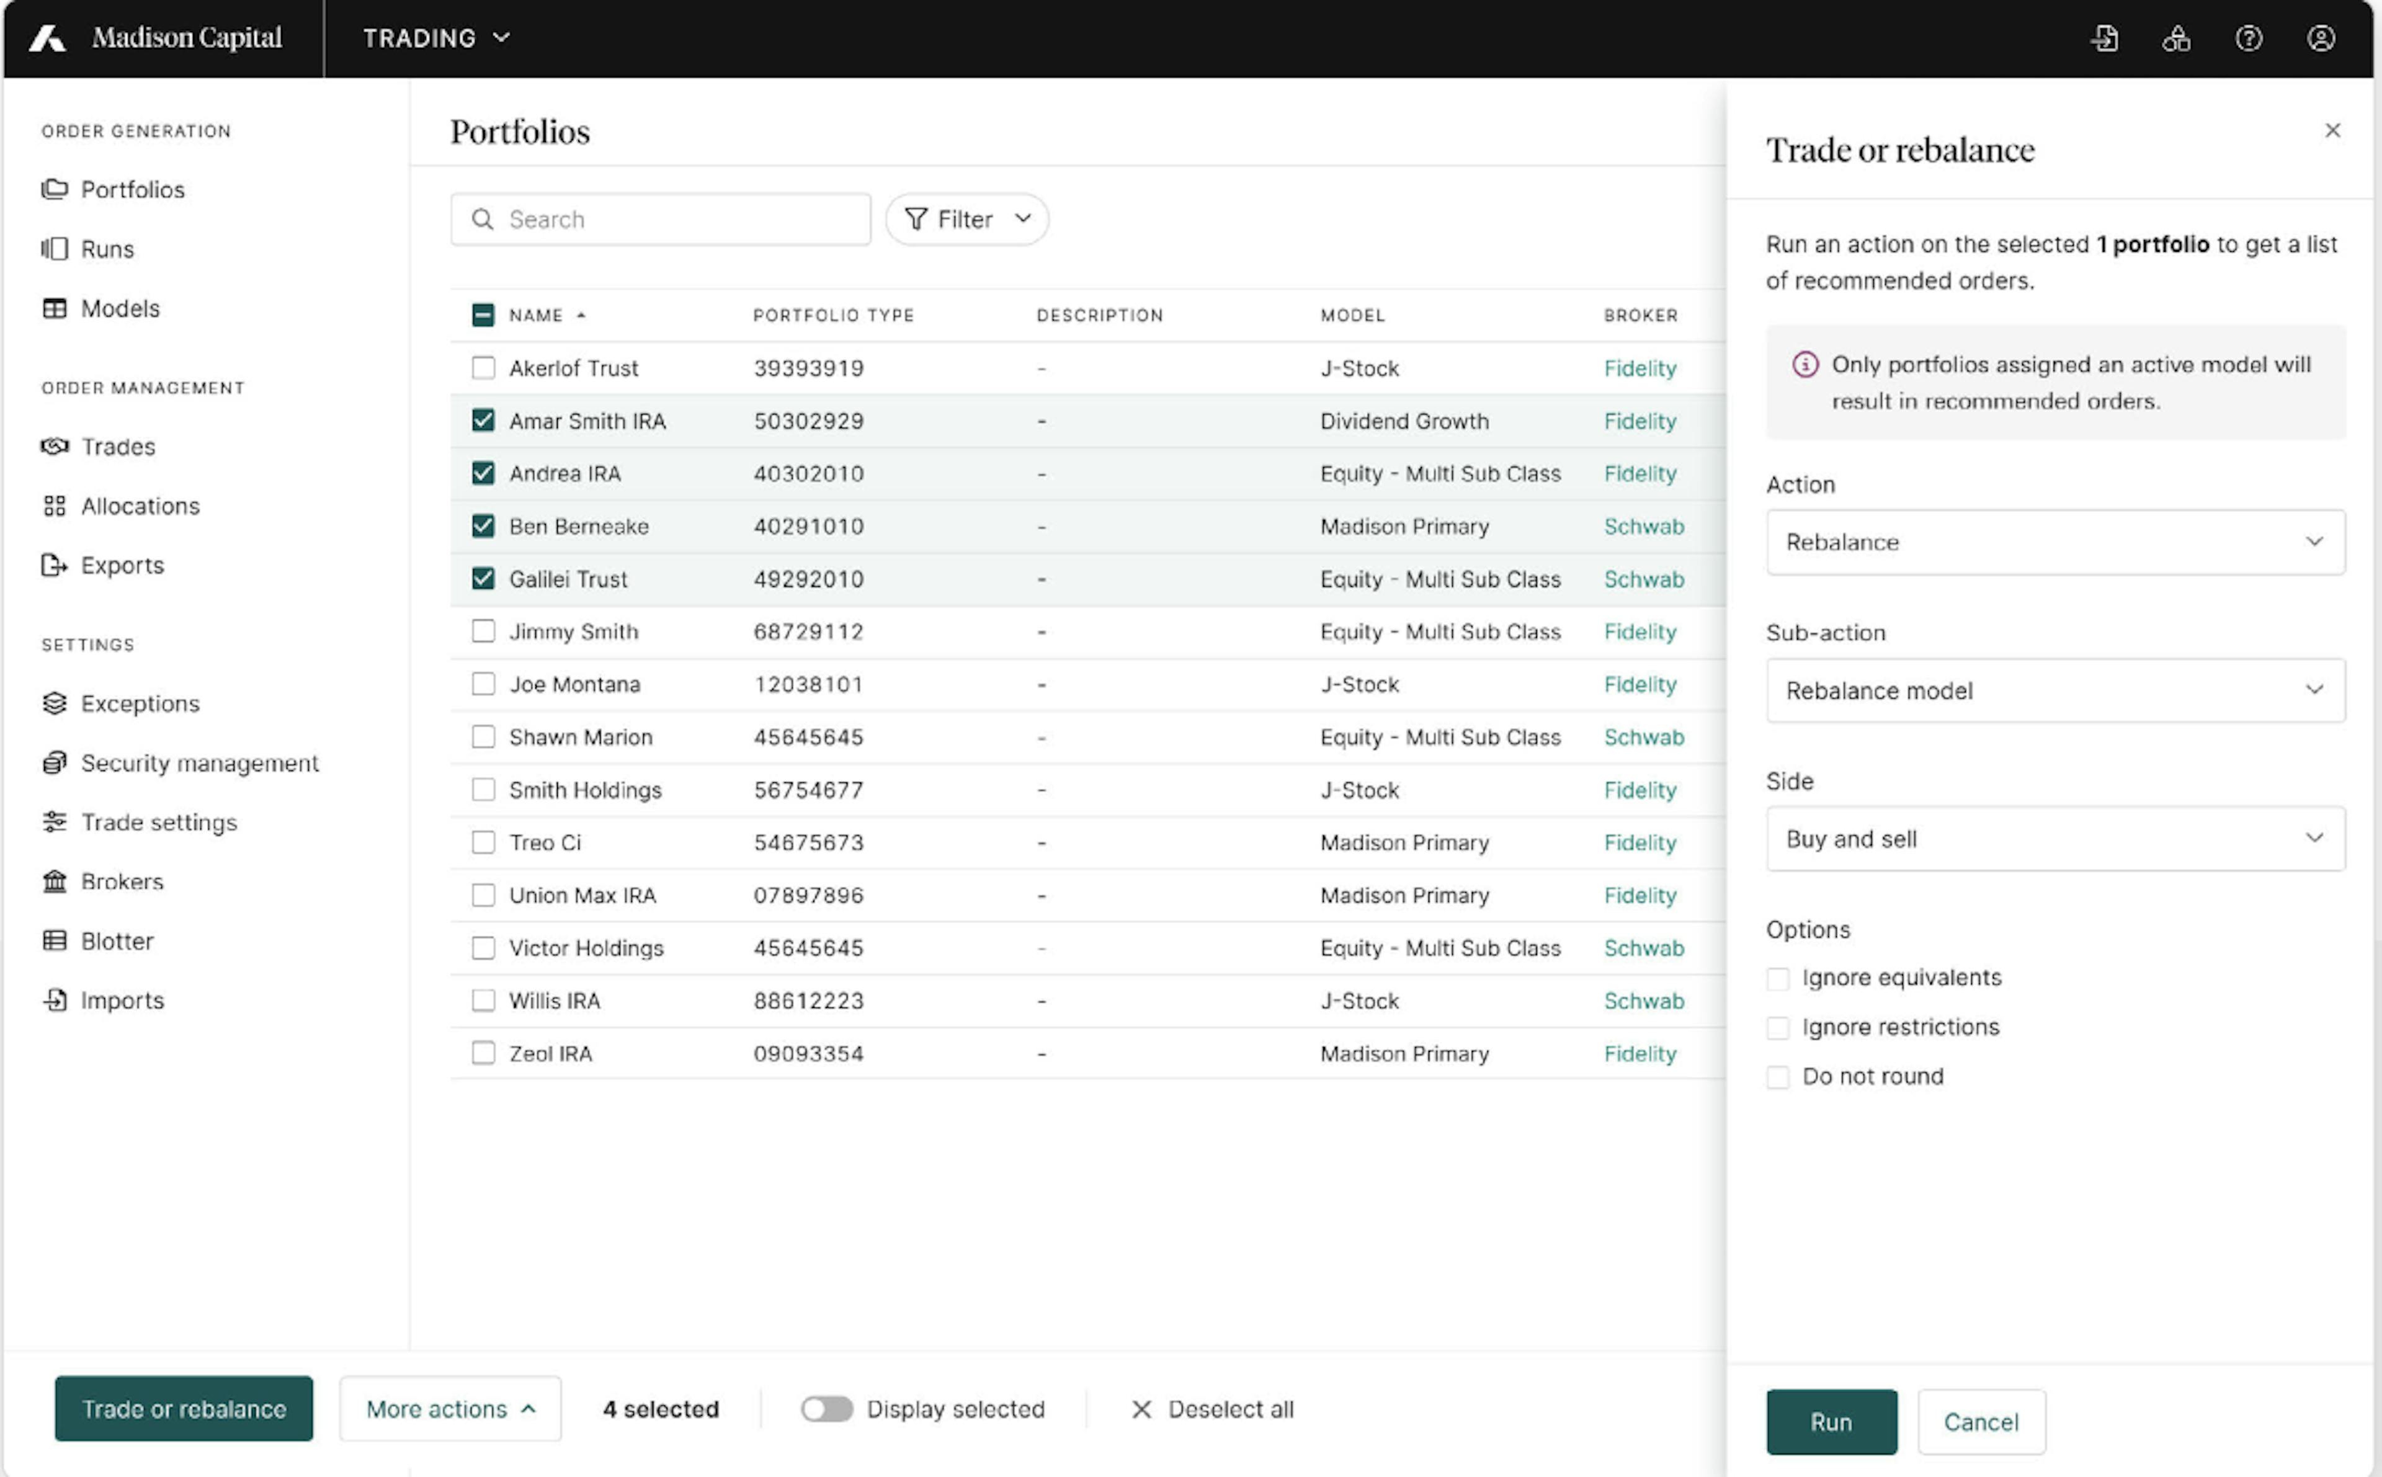Screen dimensions: 2382x1477
Task: Open the Side dropdown Buy and sell
Action: [2055, 839]
